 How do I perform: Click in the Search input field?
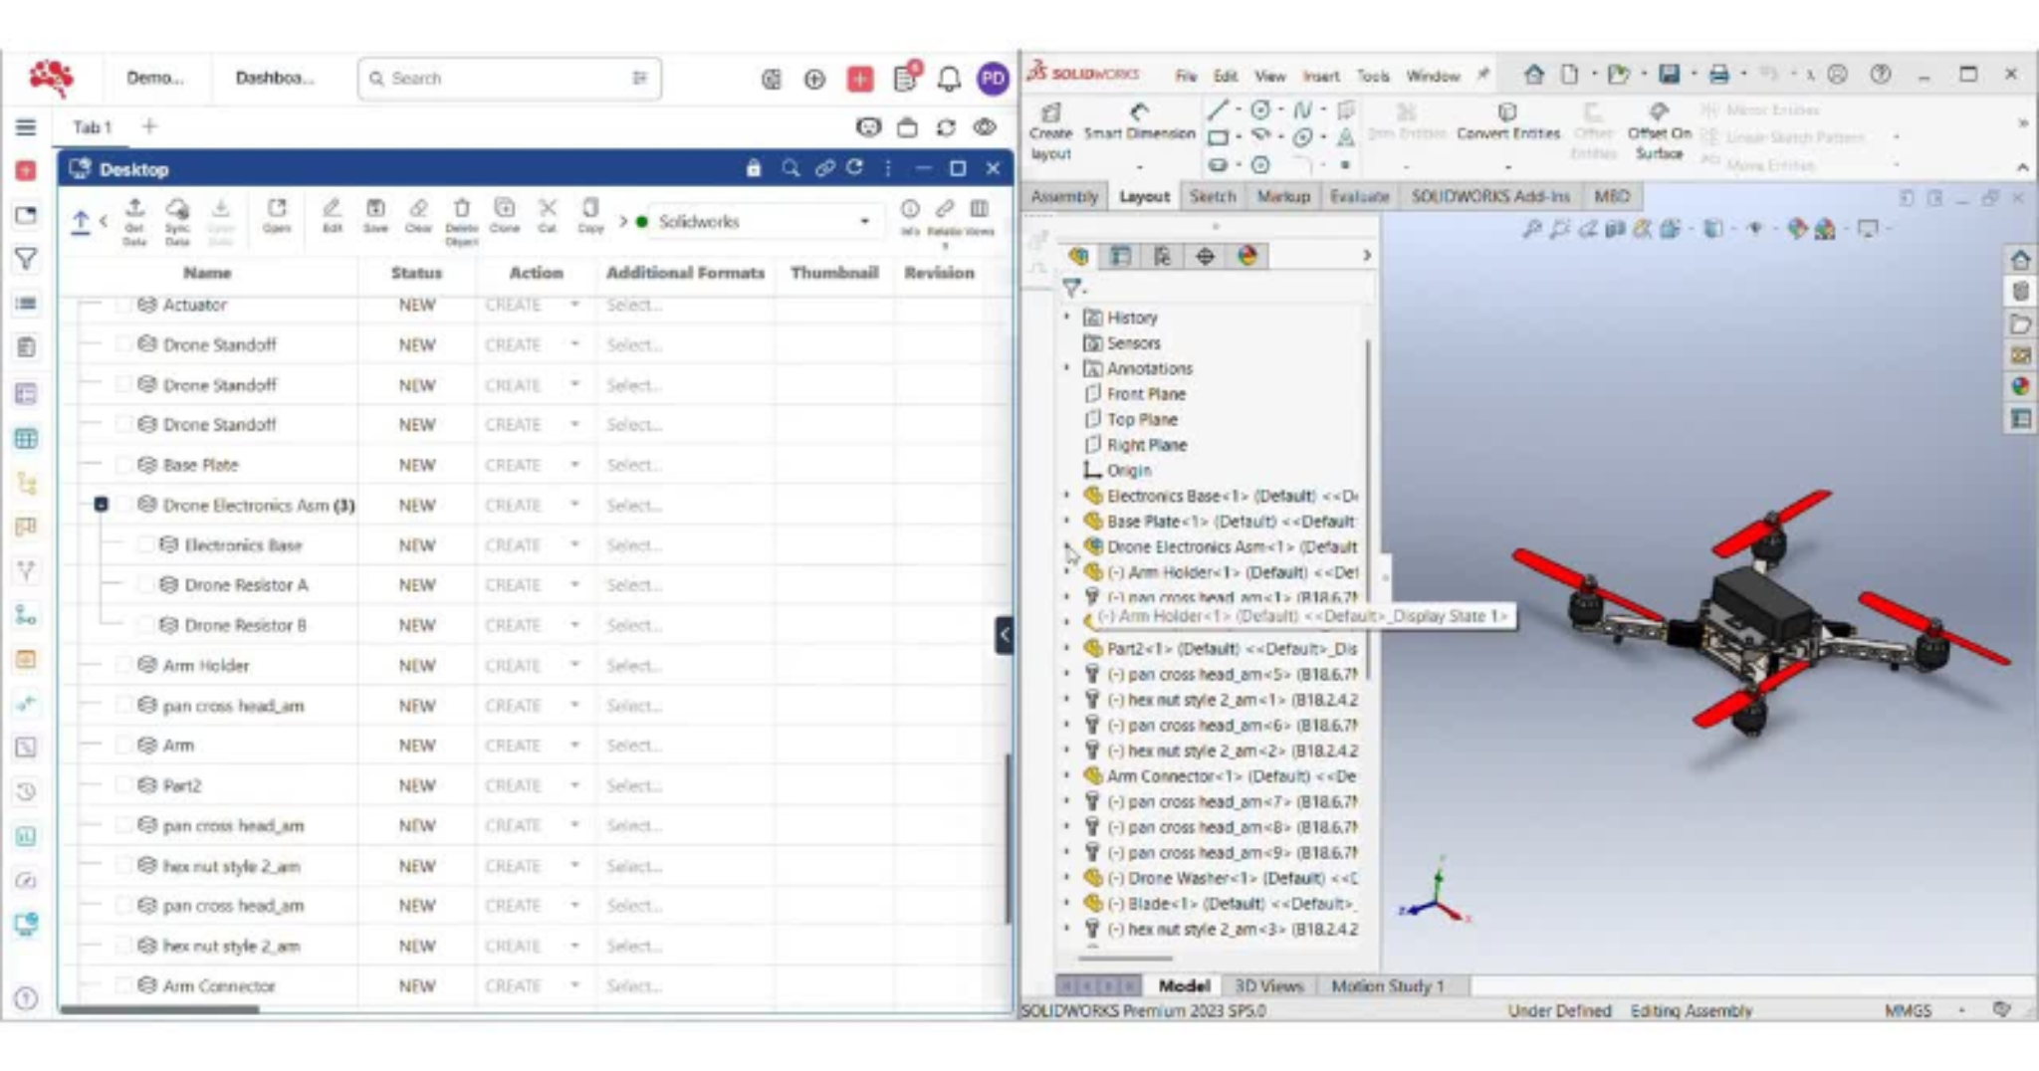pos(508,79)
